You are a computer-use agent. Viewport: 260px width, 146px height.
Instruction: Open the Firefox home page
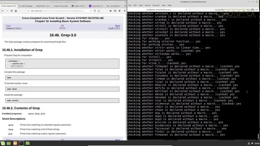(x=16, y=11)
